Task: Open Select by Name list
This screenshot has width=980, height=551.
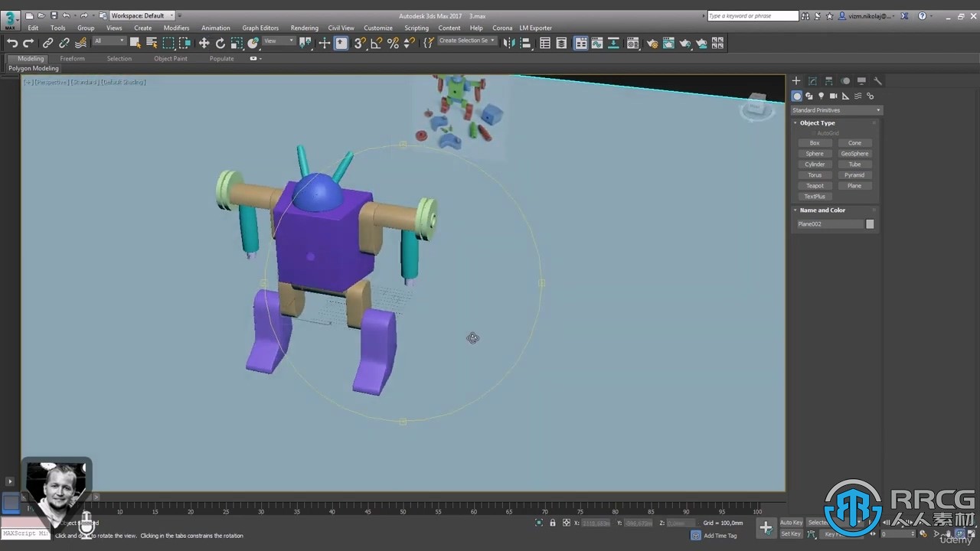Action: (x=152, y=44)
